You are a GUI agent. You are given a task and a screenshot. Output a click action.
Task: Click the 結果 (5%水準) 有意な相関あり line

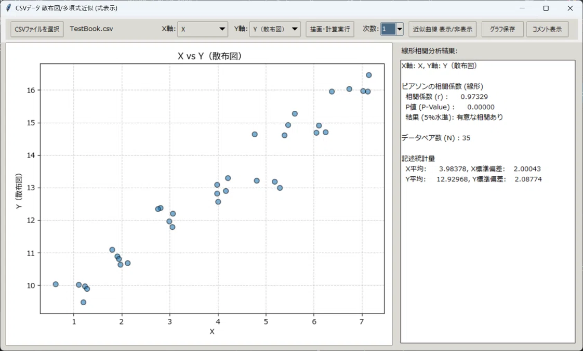(x=454, y=117)
